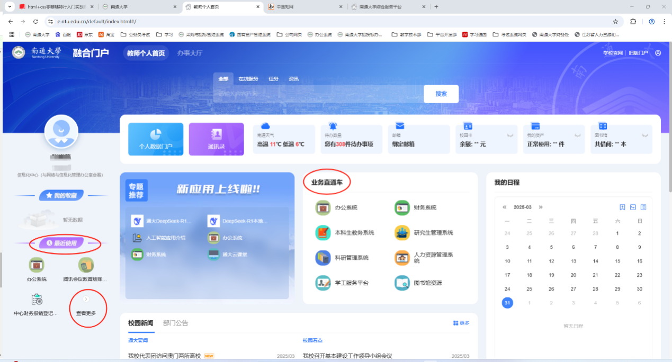The width and height of the screenshot is (672, 362).
Task: Go to previous month in calendar
Action: click(505, 207)
